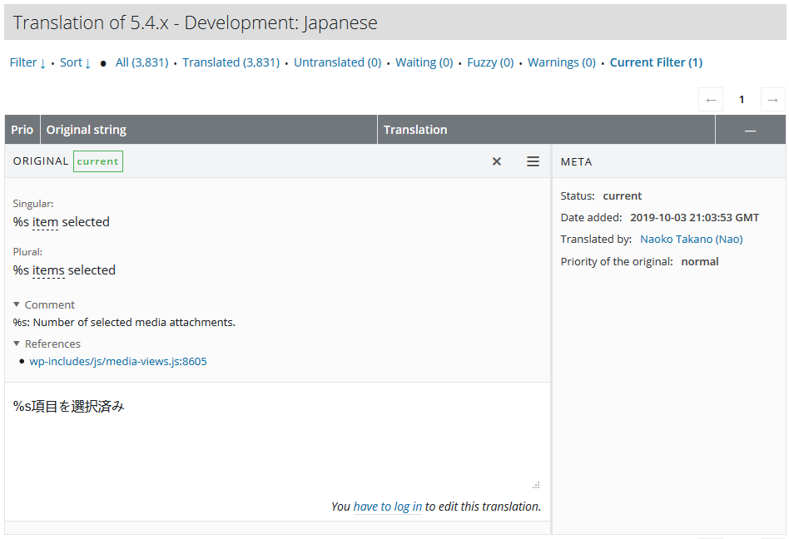Open the Sort dropdown

coord(75,62)
